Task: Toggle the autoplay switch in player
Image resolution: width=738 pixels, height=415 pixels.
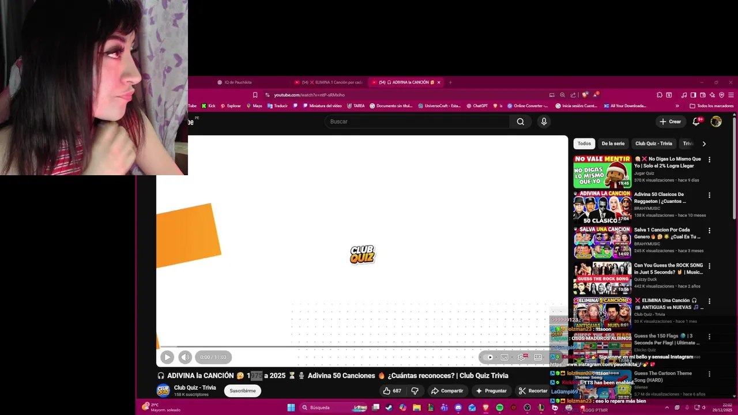Action: pyautogui.click(x=488, y=357)
